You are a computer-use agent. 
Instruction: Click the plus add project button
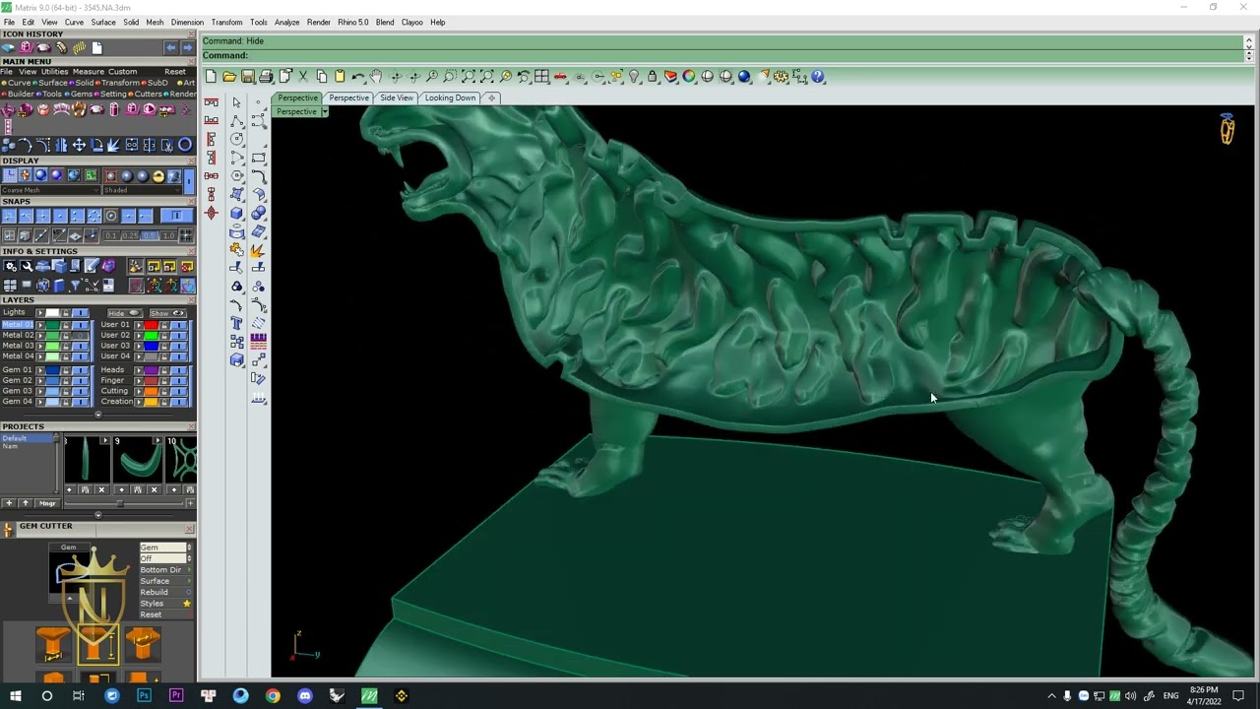[9, 503]
